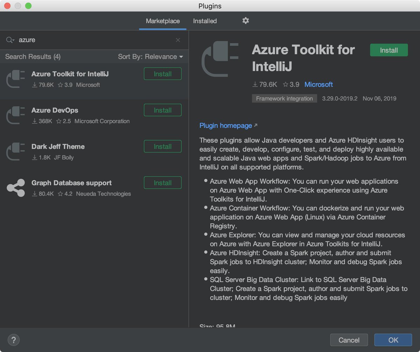Image resolution: width=420 pixels, height=352 pixels.
Task: Click the 80.4K download count text
Action: pyautogui.click(x=46, y=194)
